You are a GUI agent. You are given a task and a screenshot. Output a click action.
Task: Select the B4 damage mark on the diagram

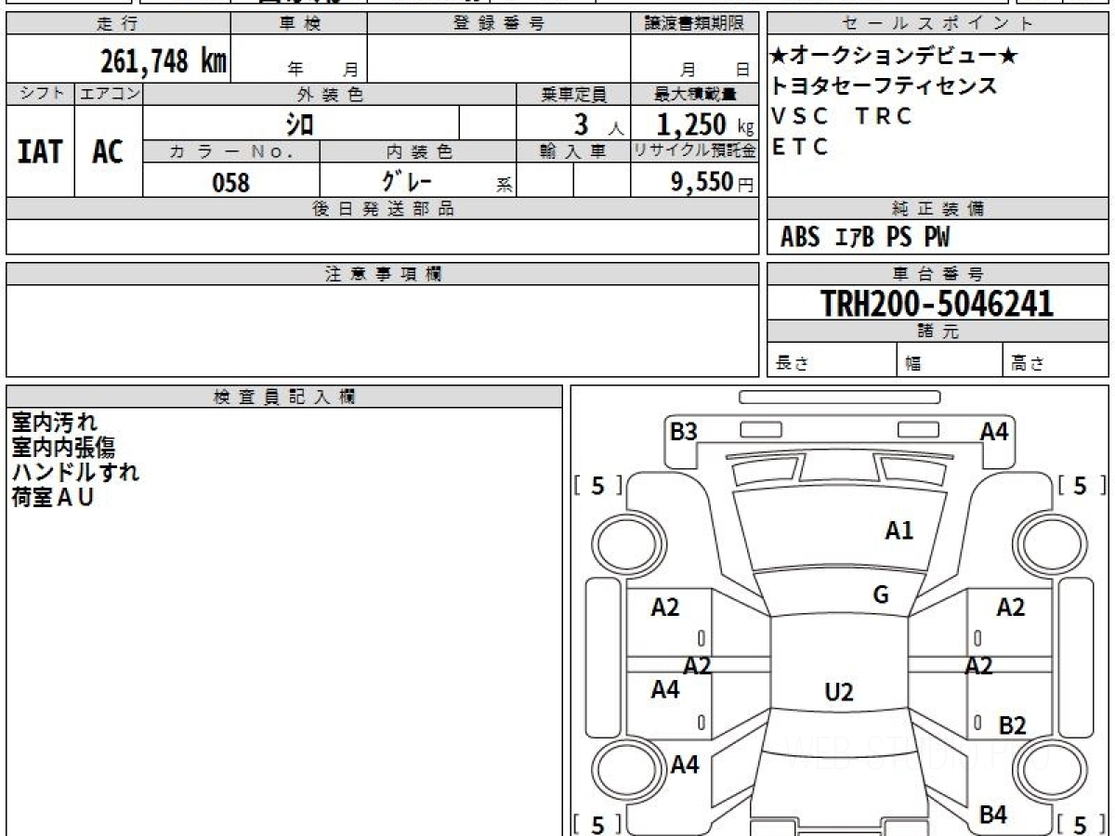click(x=993, y=815)
